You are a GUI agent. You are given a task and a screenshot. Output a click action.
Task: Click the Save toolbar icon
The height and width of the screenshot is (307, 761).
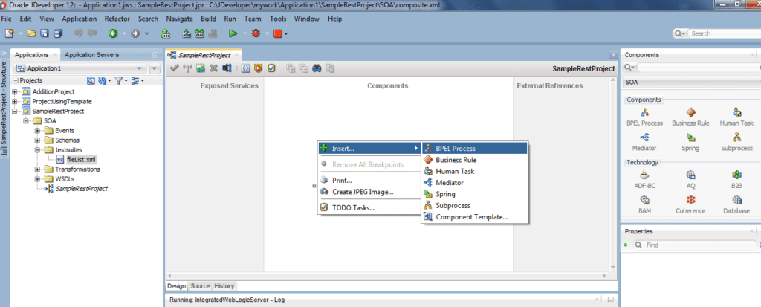point(44,33)
